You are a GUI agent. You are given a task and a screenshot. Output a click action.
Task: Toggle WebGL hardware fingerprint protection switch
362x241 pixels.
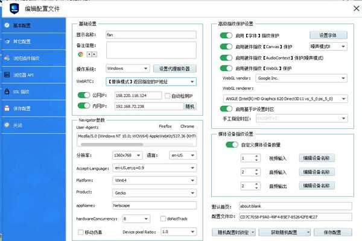point(226,68)
